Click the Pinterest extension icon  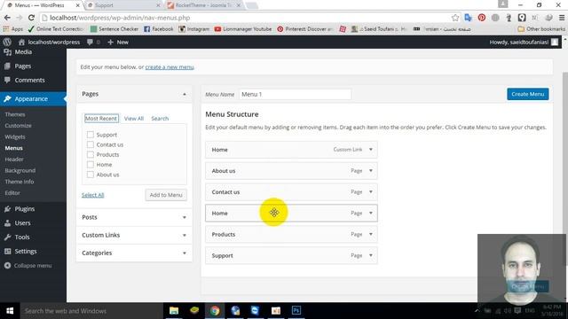pyautogui.click(x=481, y=18)
